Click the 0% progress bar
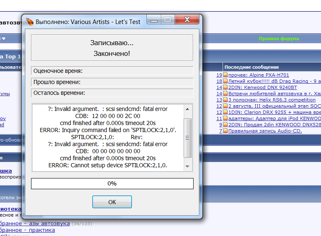321x236 pixels. coord(112,183)
